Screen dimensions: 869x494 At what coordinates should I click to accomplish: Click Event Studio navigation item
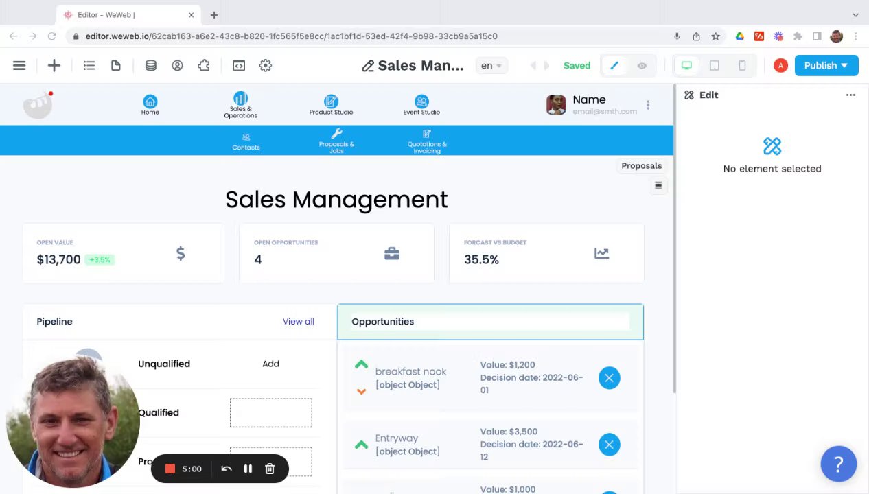point(421,105)
